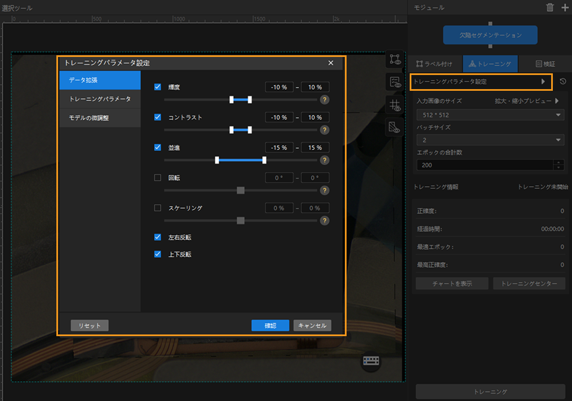The width and height of the screenshot is (572, 401).
Task: Switch to the トレーニング tab
Action: click(x=490, y=64)
